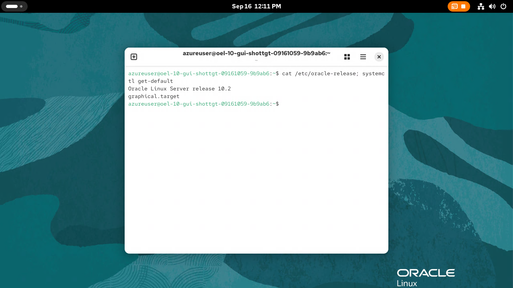
Task: Open the Sep 16 12:11 PM clock menu
Action: 256,6
